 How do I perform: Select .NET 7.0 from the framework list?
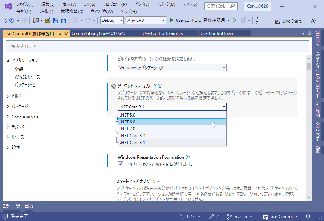(x=172, y=129)
